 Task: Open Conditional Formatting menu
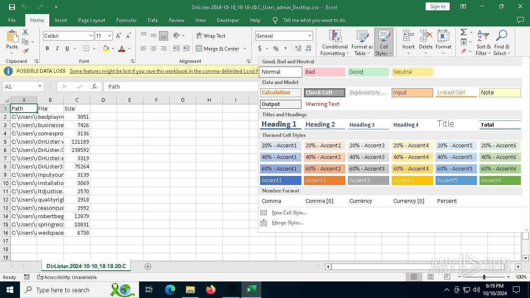click(335, 43)
